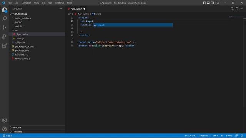Click line number 8 in gutter
Screen dimensions: 246x138
tap(72, 42)
